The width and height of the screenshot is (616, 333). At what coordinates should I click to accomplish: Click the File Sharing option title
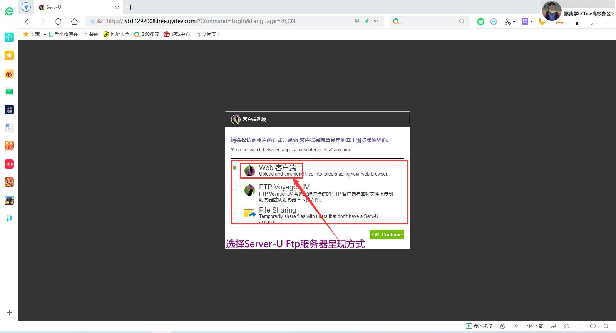click(278, 210)
